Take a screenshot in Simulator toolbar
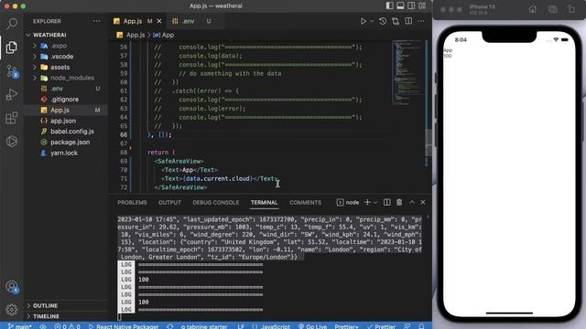Screen dimensions: 586x329 point(552,9)
